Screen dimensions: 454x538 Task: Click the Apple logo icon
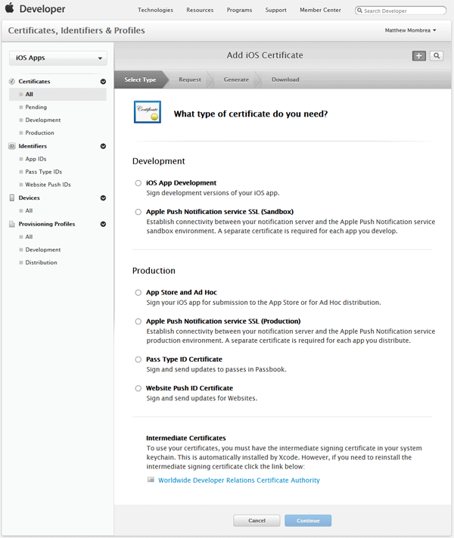click(10, 8)
